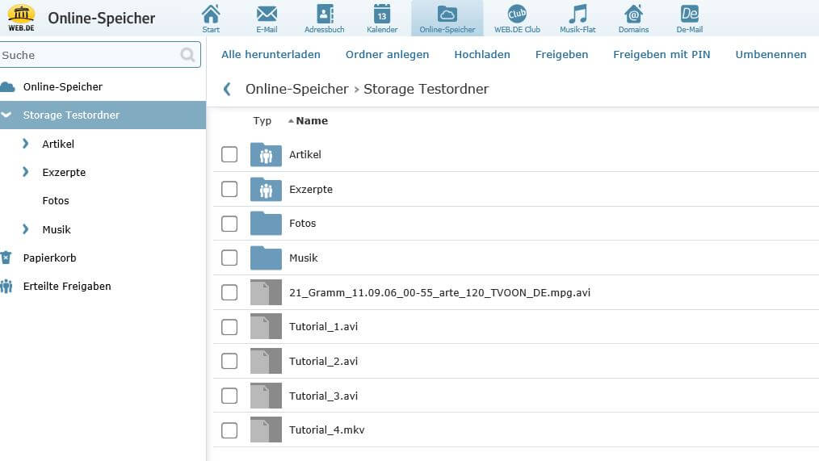
Task: Open the Papierkorb trash icon
Action: (x=6, y=258)
